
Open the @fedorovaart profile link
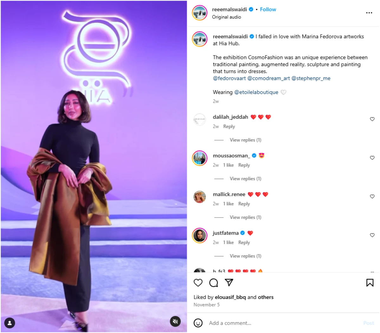pos(229,78)
